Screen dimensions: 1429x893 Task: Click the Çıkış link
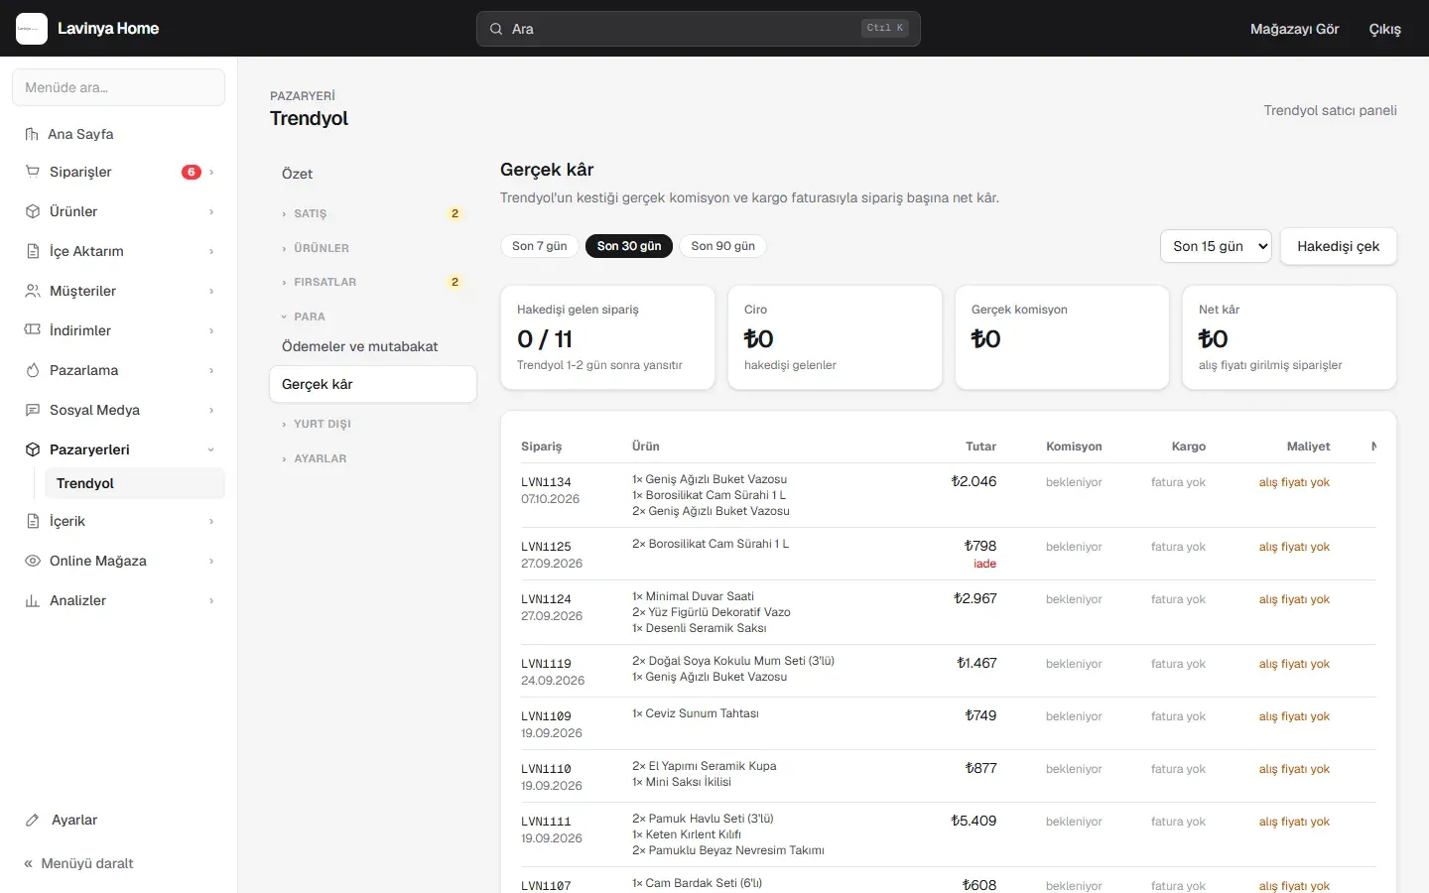tap(1385, 29)
